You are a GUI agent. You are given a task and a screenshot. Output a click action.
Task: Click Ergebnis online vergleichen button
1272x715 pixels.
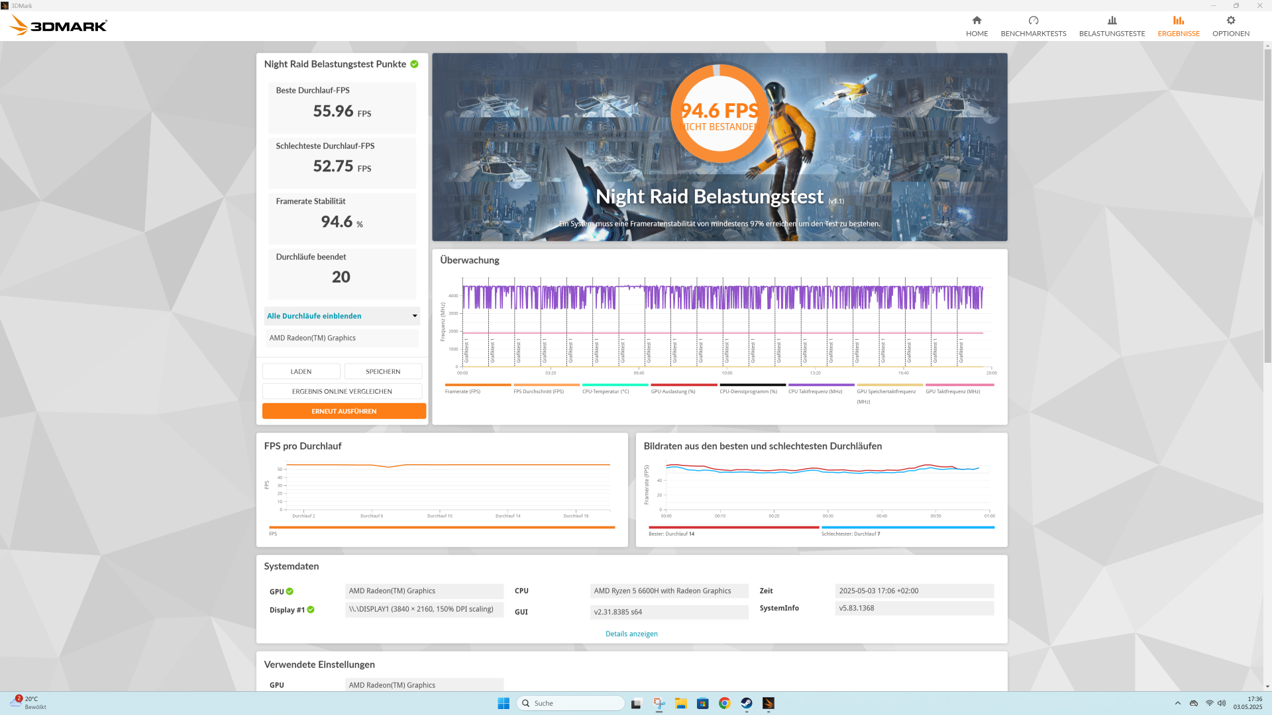(342, 391)
